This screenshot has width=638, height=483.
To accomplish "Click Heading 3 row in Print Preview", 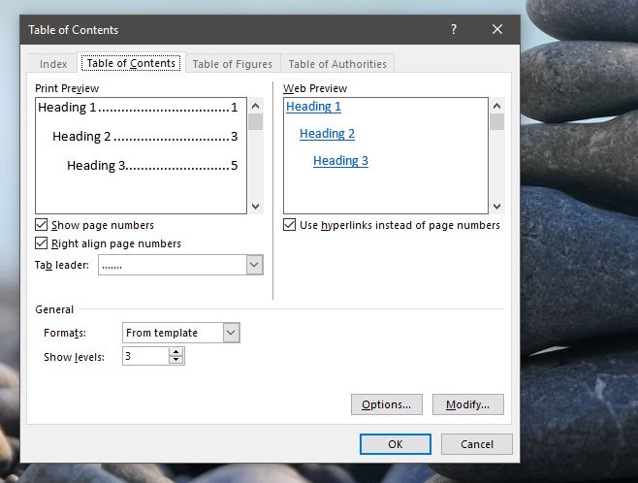I will (152, 166).
